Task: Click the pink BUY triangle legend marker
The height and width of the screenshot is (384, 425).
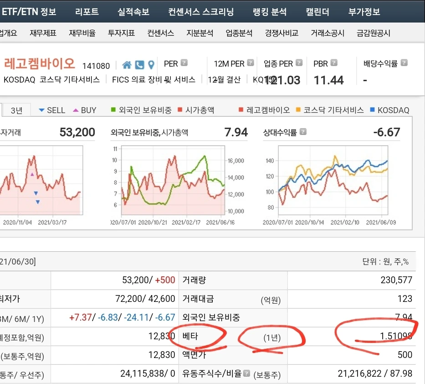Action: 76,110
